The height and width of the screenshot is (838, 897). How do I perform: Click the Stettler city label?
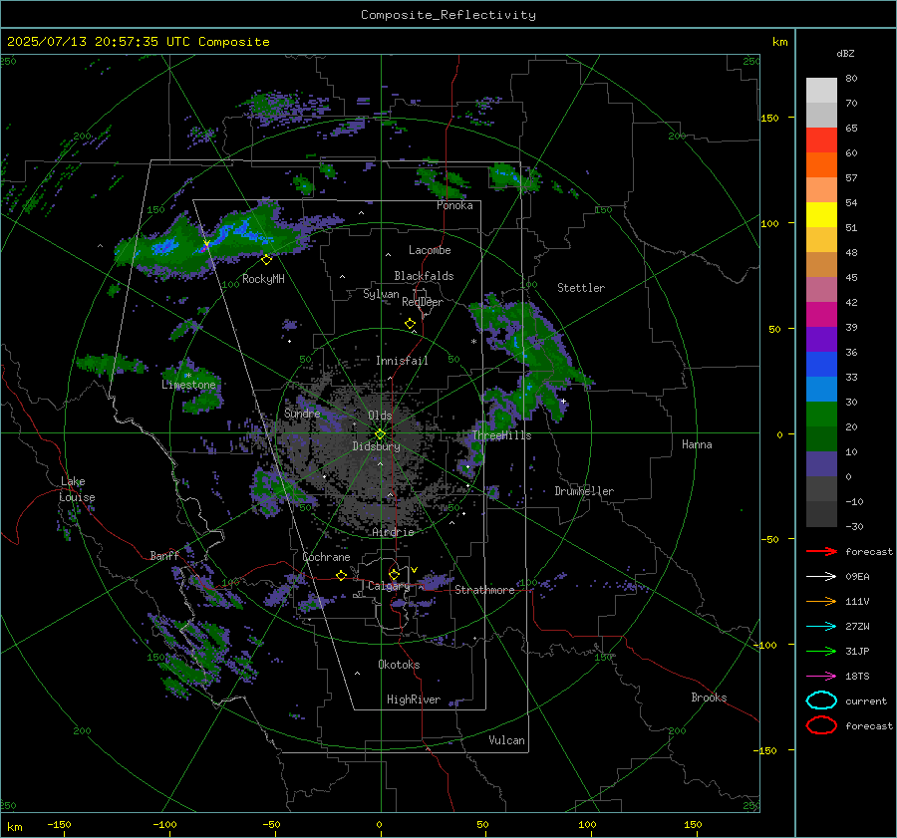[581, 288]
